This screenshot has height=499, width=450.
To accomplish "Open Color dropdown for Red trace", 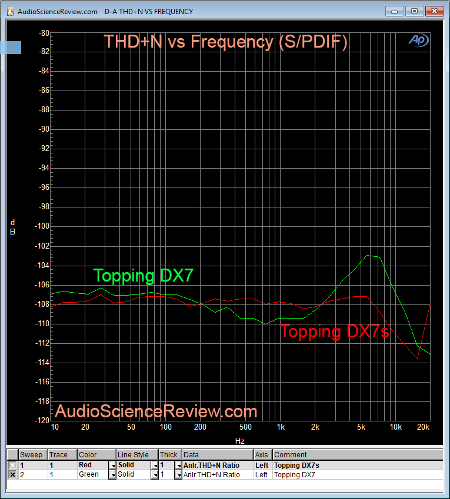I will [x=112, y=465].
